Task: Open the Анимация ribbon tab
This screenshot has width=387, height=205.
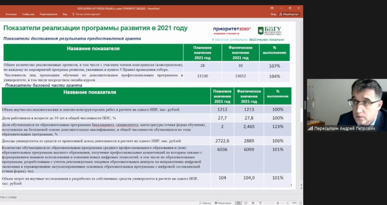Action: click(x=11, y=14)
